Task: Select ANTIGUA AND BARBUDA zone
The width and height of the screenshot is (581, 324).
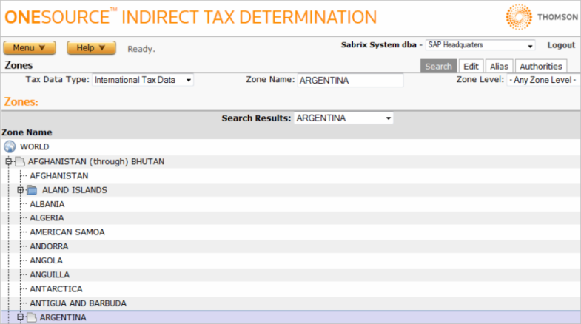Action: coord(78,303)
